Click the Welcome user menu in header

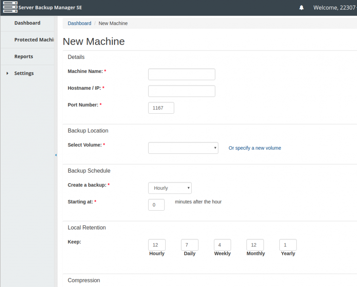pos(334,7)
